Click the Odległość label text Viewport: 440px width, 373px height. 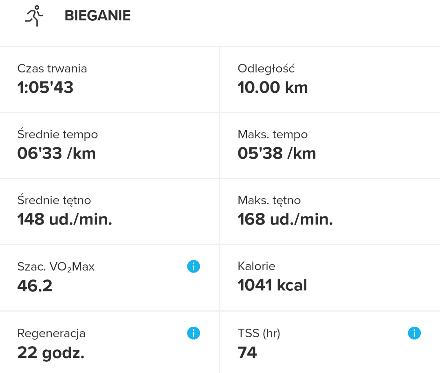[x=266, y=68]
